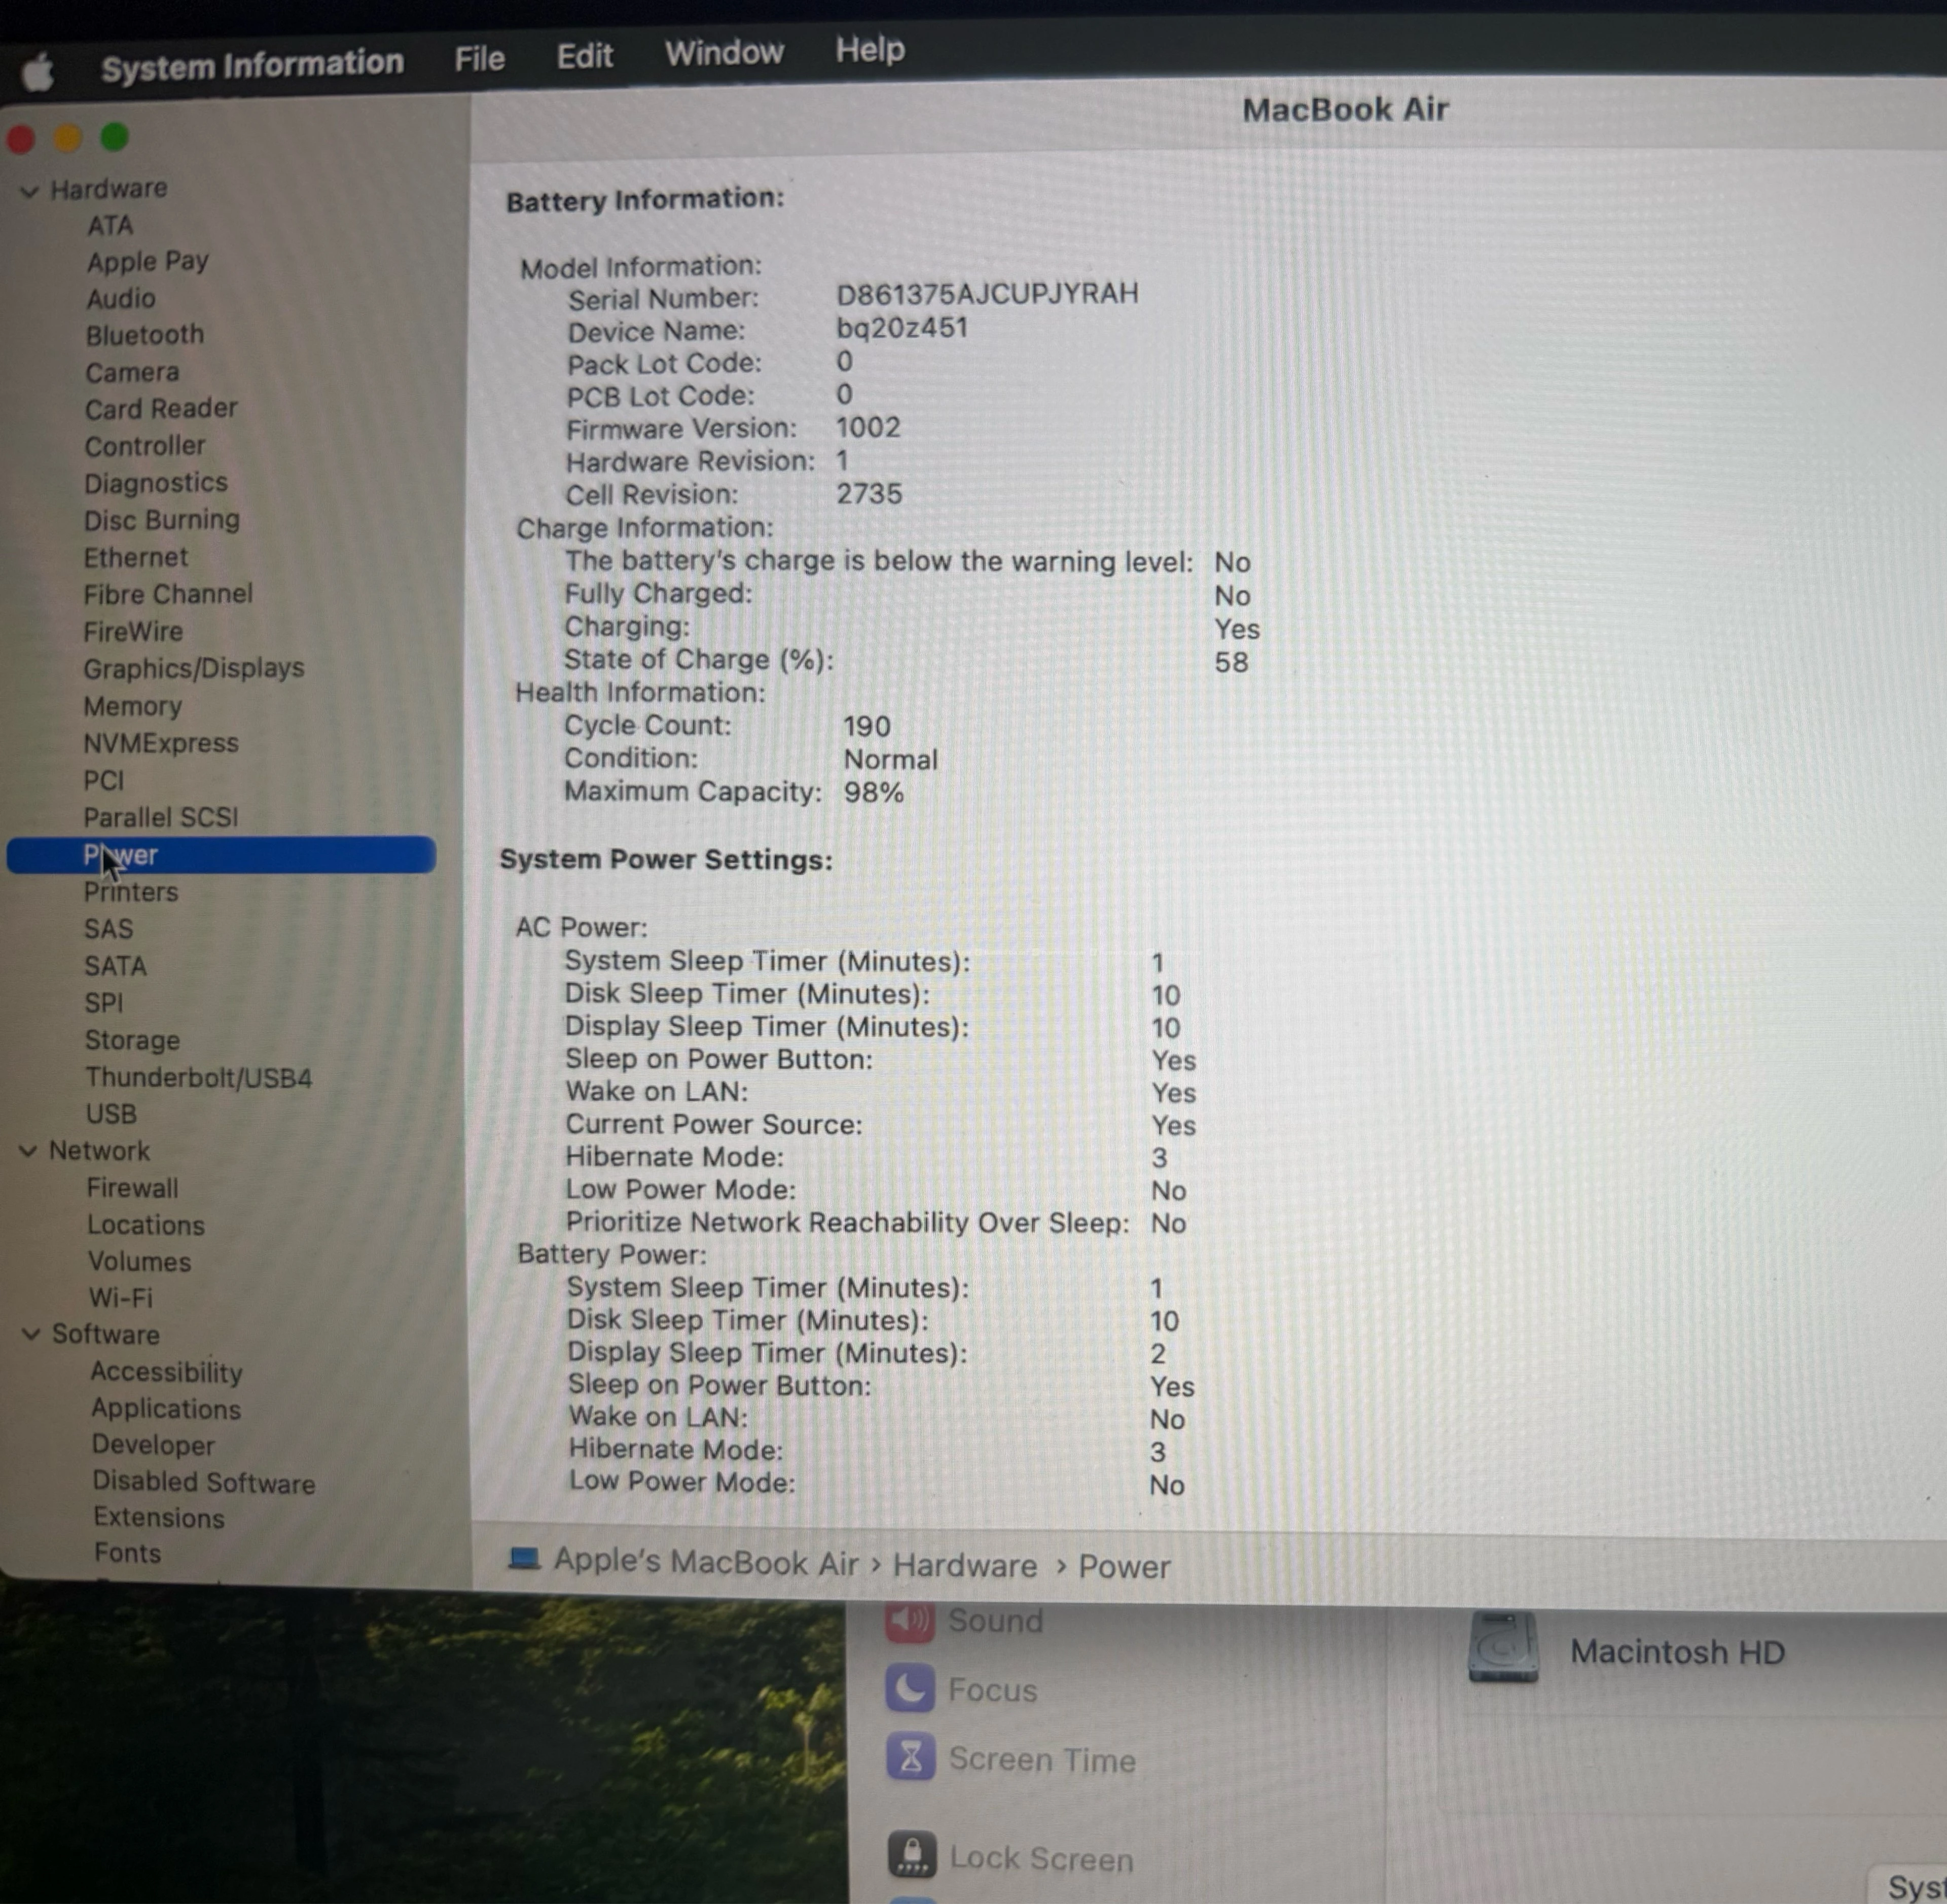Open the Help menu
1947x1904 pixels.
point(870,49)
